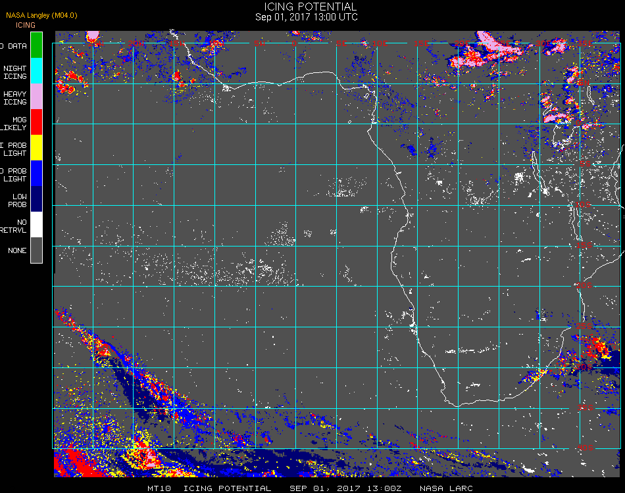Viewport: 625px width, 493px height.
Task: Click the yellow HI PROB LIGHT swatch
Action: click(37, 148)
